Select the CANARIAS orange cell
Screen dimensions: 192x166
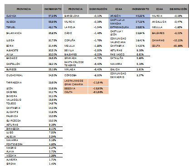pyautogui.click(x=159, y=40)
